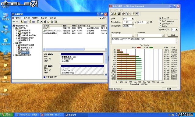
Task: Click the Print Preview icon in ATTO toolbar
Action: [127, 13]
